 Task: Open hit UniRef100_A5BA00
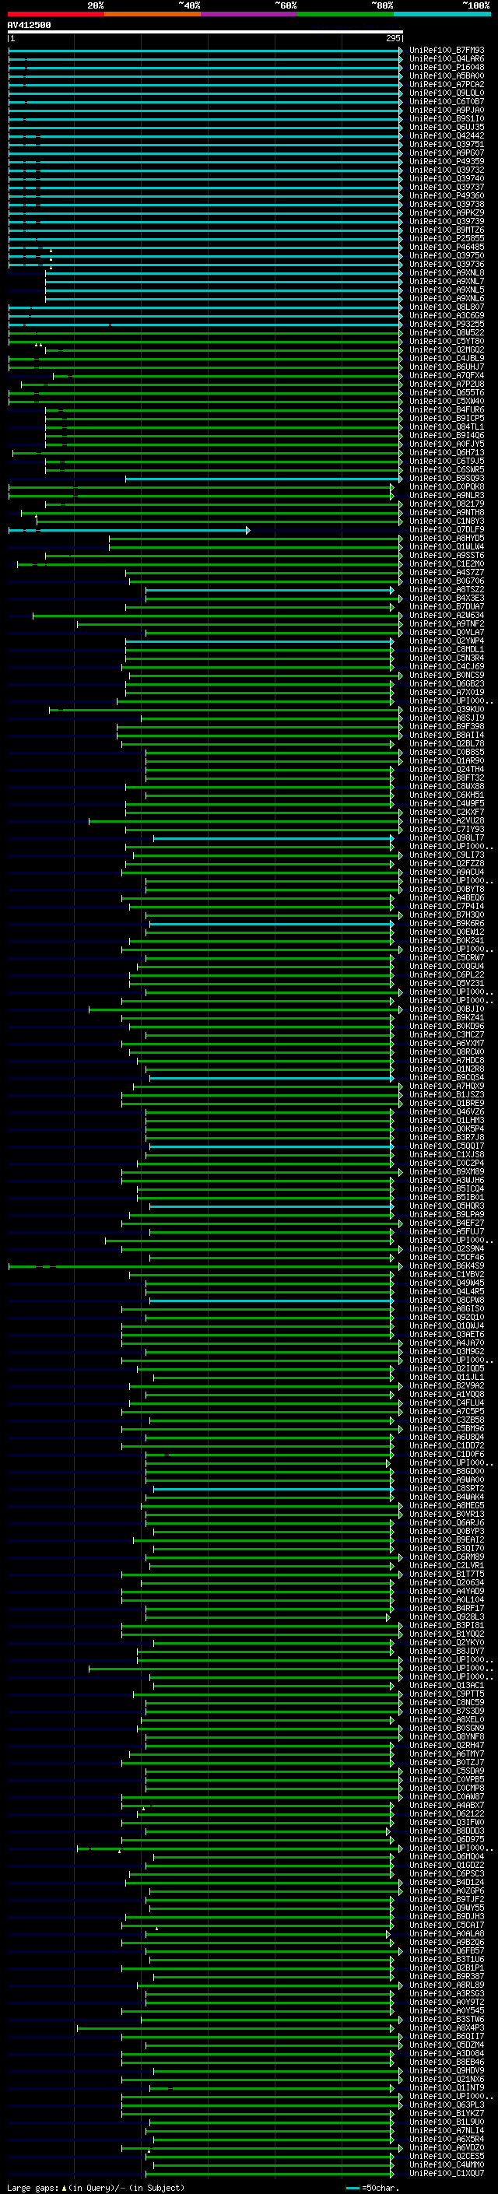click(447, 75)
